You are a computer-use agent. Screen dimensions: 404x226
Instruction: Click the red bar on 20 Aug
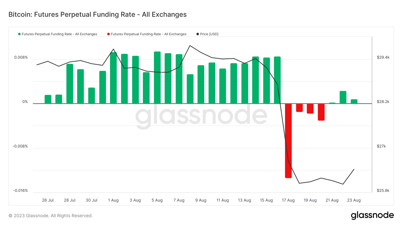[321, 112]
